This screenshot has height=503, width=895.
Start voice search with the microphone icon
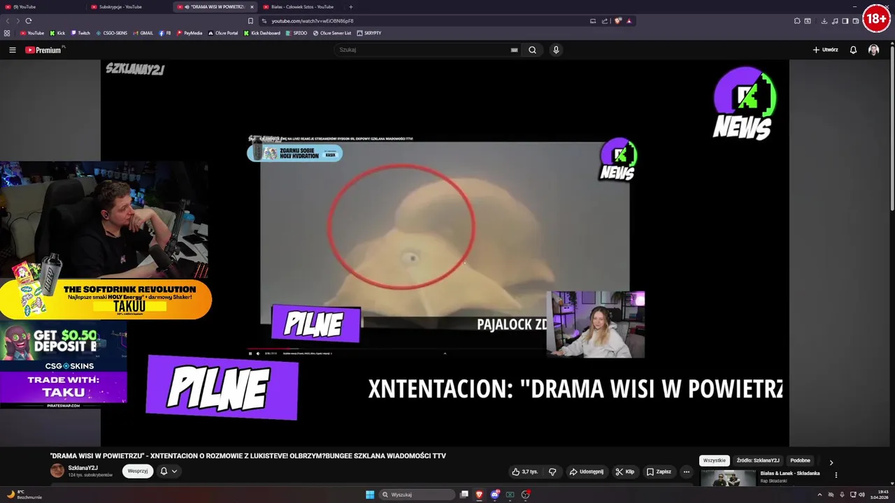[x=556, y=50]
